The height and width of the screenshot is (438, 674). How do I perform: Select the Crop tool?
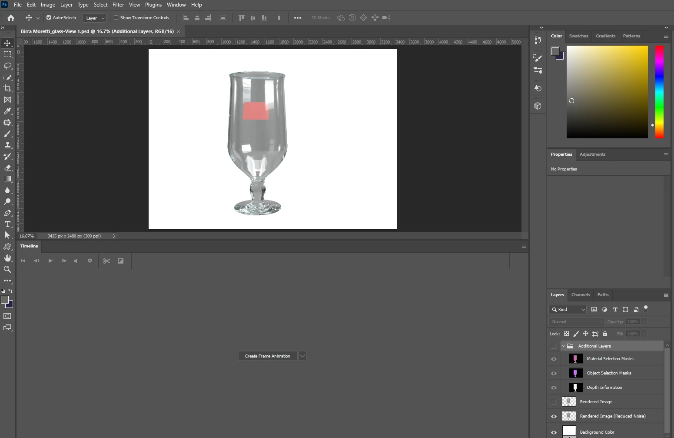tap(7, 88)
